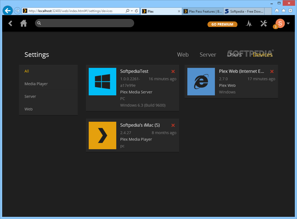Screen dimensions: 297x219
Task: Focus the Plex search field
Action: tap(85, 23)
